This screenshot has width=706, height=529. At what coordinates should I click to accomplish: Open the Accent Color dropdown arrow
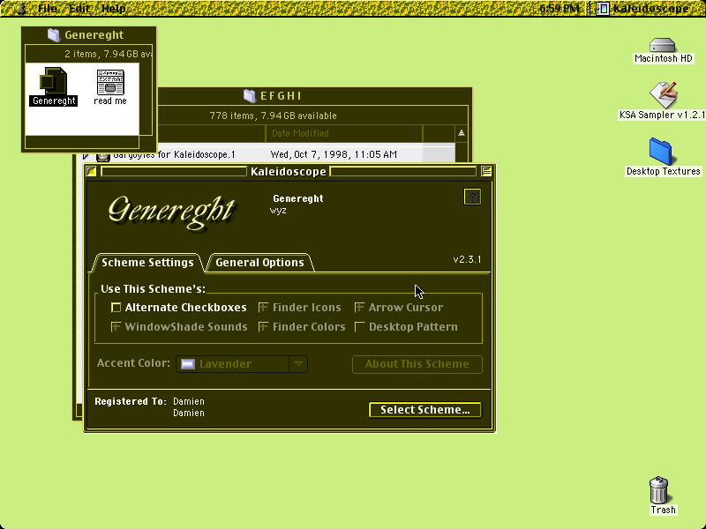click(x=298, y=364)
